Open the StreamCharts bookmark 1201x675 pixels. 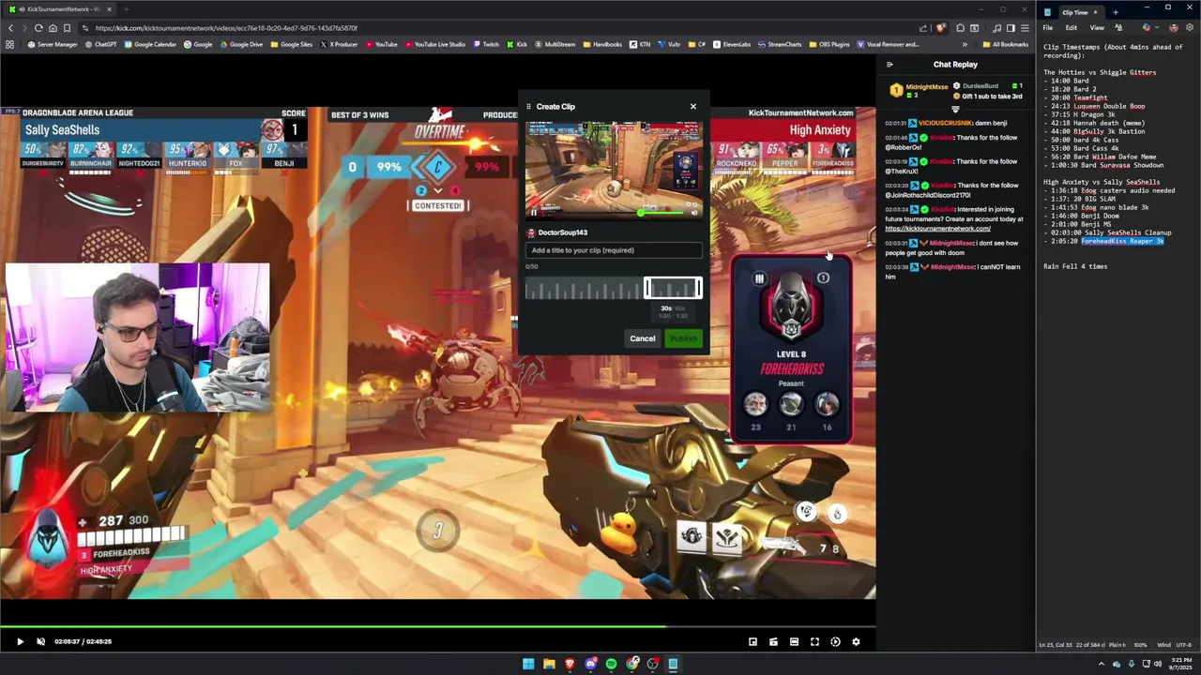click(780, 44)
